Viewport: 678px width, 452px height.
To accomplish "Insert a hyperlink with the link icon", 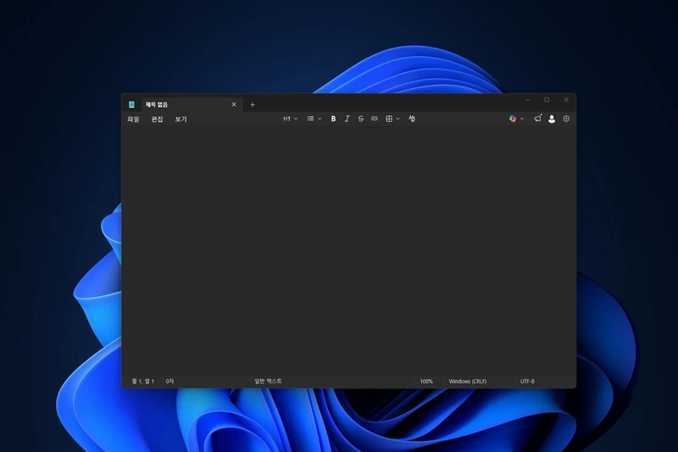I will click(x=375, y=119).
